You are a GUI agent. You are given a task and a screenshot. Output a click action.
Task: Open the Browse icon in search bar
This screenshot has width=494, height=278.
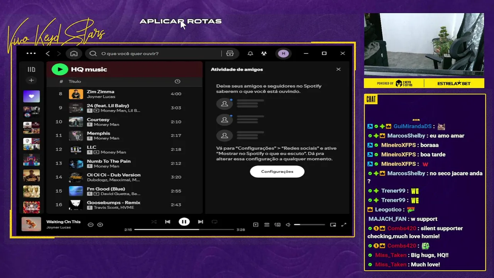230,53
